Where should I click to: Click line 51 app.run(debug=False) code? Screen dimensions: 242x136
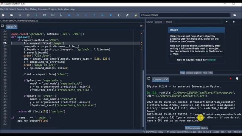click(33, 121)
